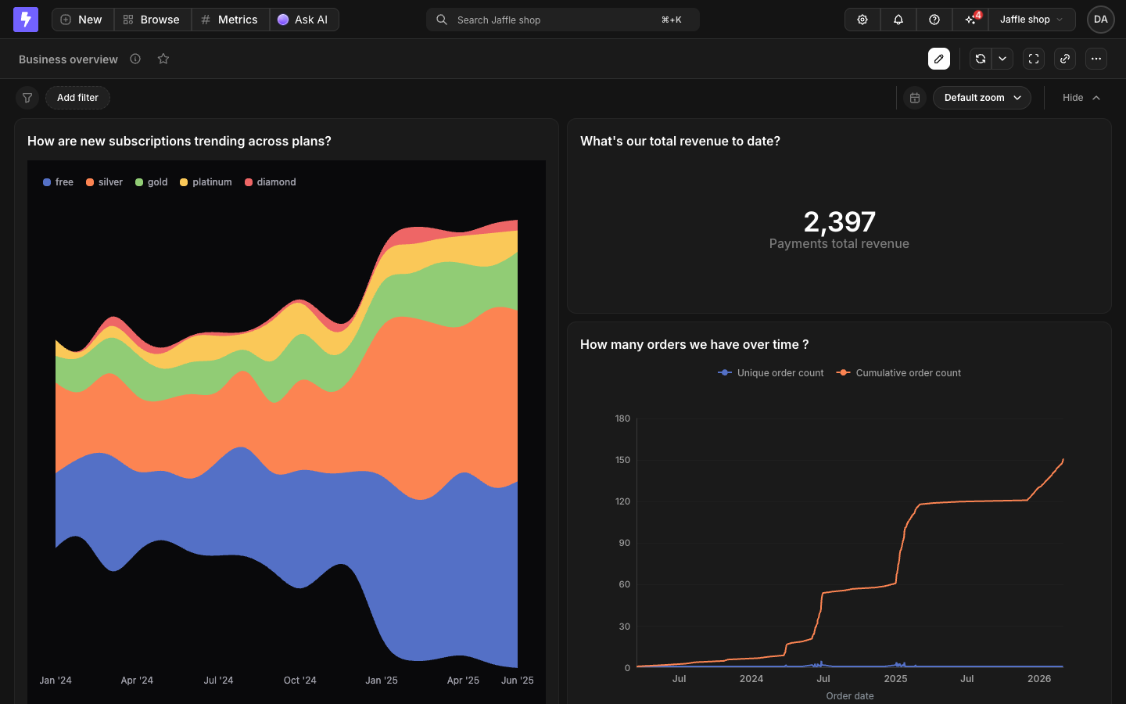The image size is (1126, 704).
Task: Click the 2025 tick on orders chart
Action: tap(895, 679)
